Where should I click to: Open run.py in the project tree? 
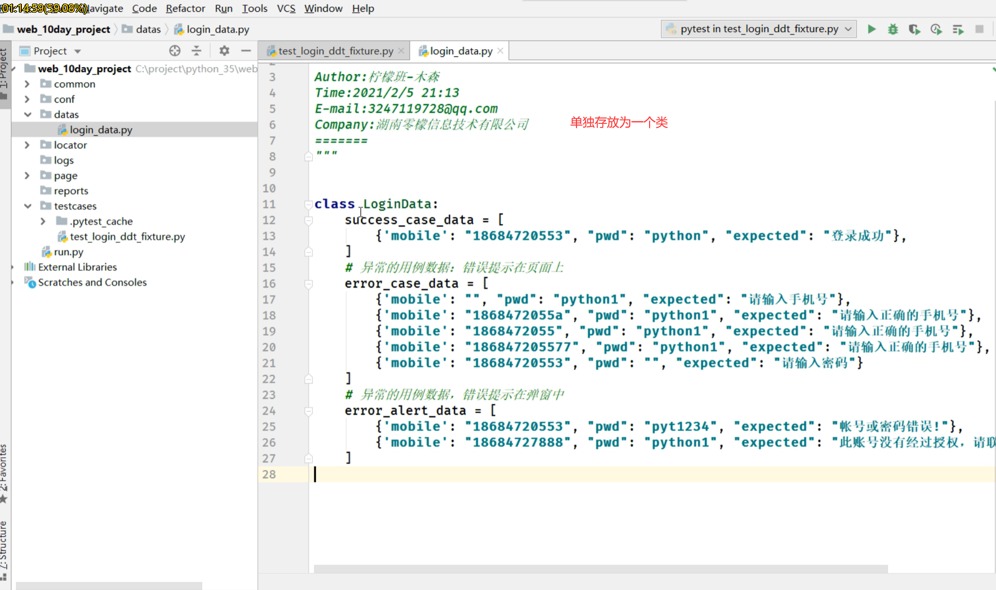pos(69,252)
